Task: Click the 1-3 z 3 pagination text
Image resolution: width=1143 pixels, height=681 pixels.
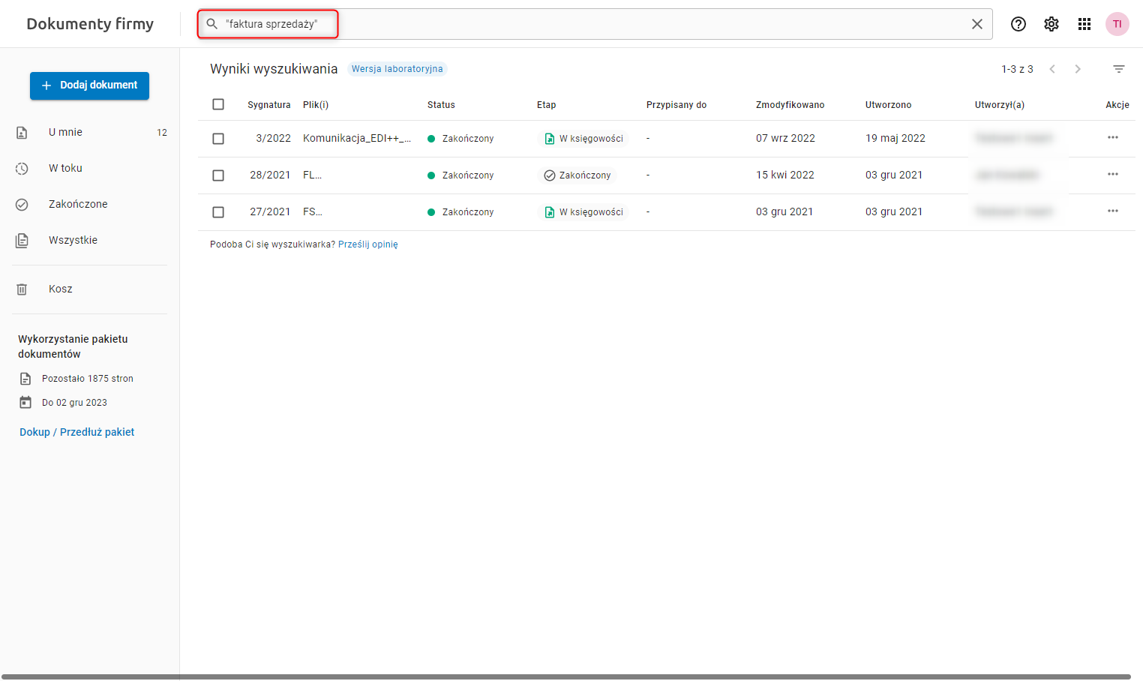Action: (1017, 69)
